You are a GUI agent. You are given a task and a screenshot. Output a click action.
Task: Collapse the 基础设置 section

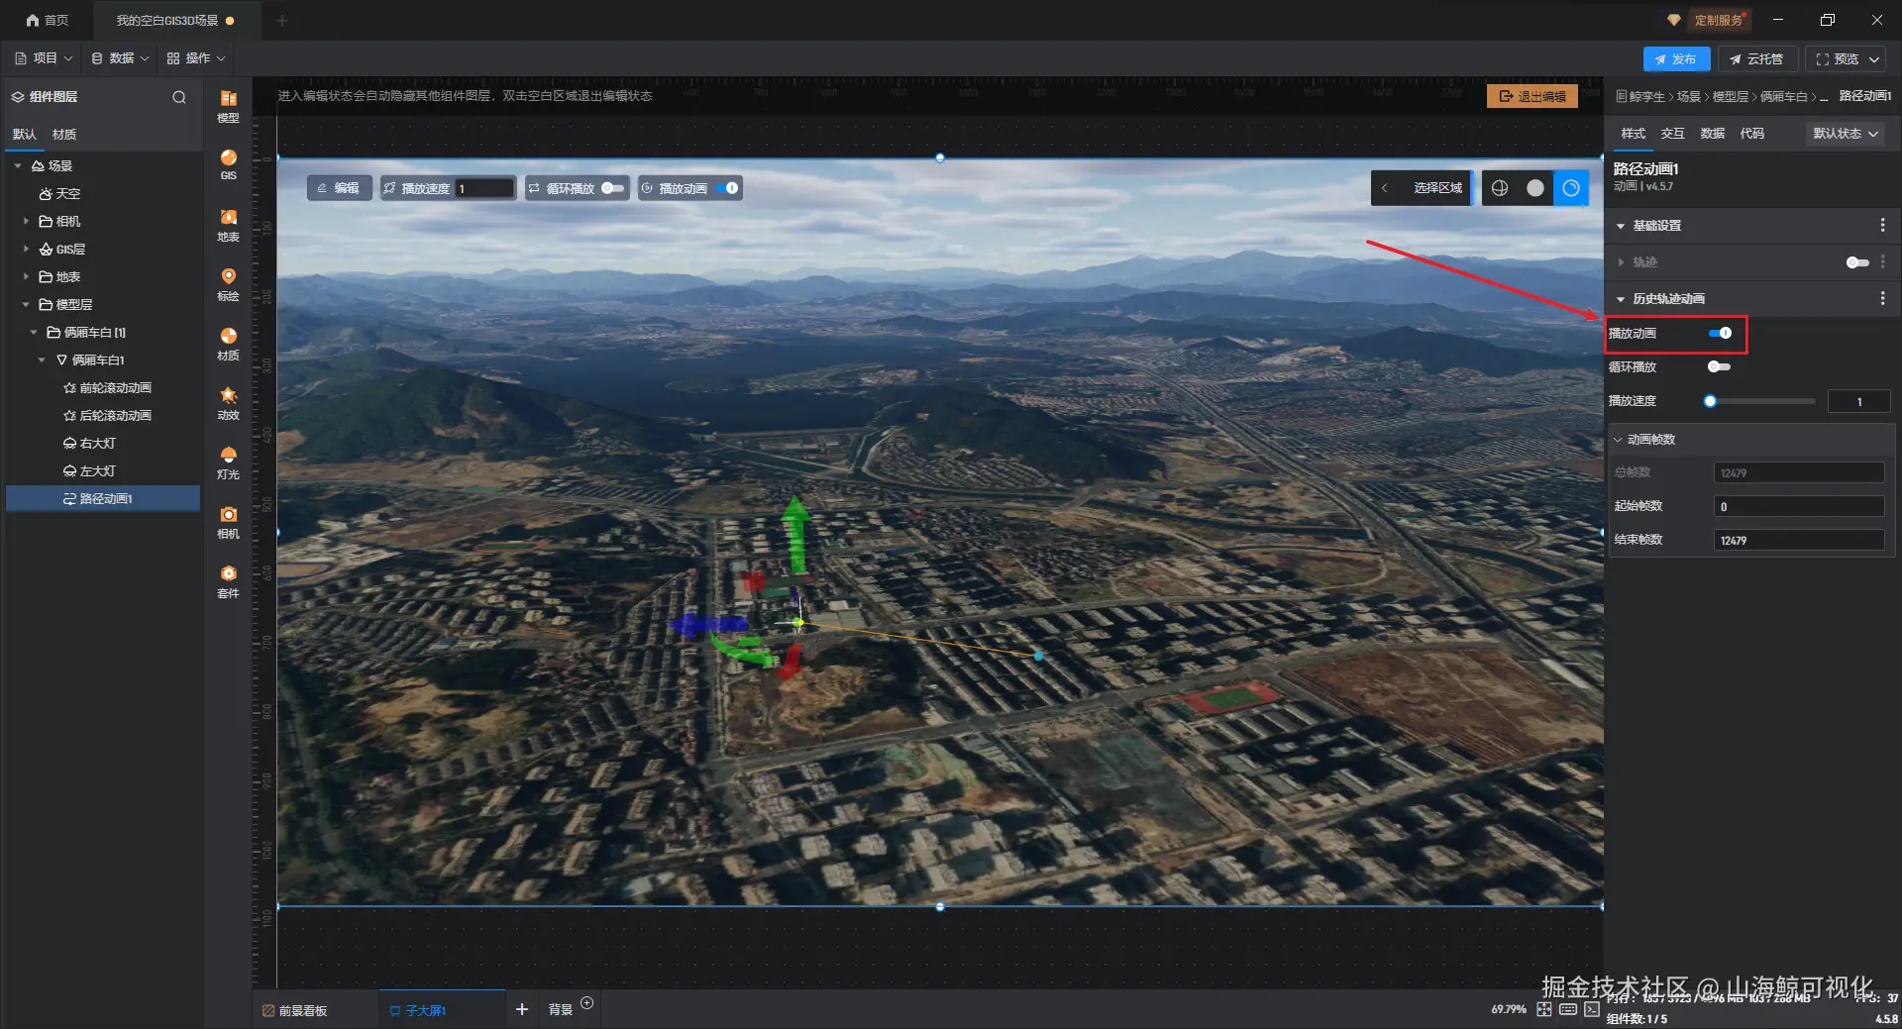coord(1621,226)
